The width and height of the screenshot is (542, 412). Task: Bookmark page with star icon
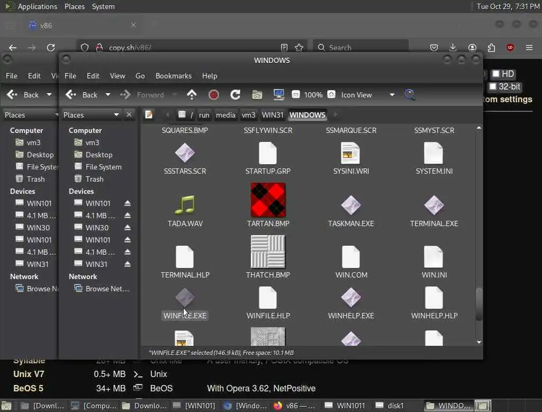tap(299, 47)
